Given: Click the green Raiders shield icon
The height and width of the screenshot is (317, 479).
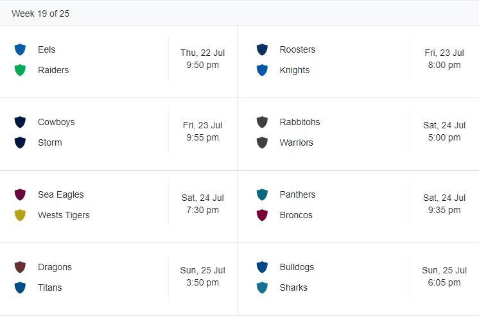Looking at the screenshot, I should [20, 70].
